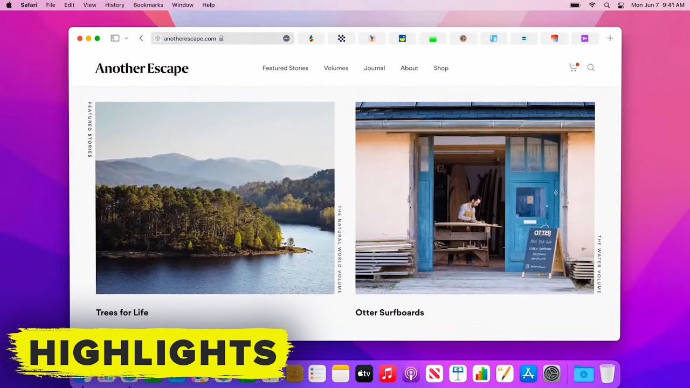Open Keynote from the Dock

(x=458, y=373)
